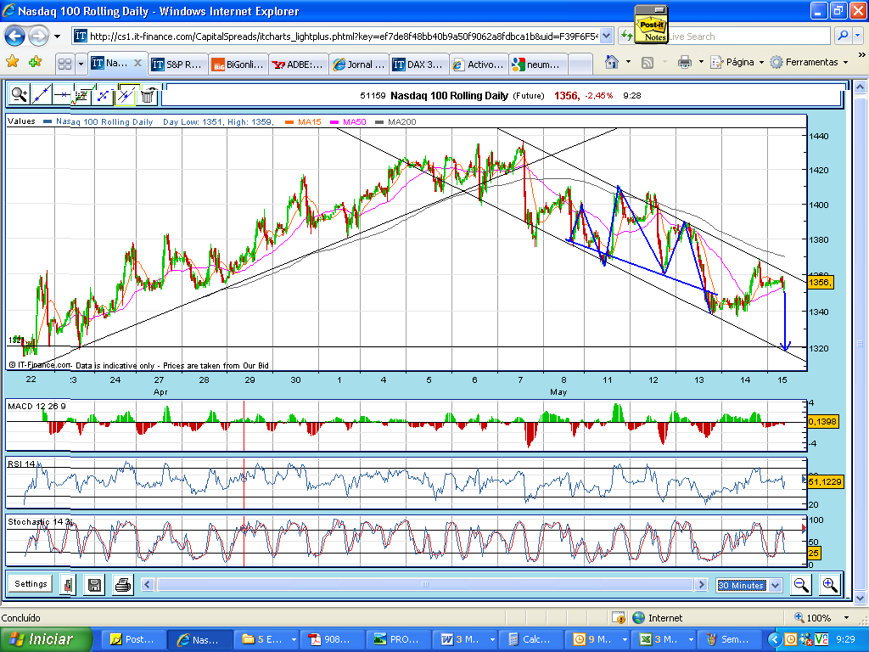Zoom in chart with plus magnifier
The image size is (869, 652).
tap(830, 585)
